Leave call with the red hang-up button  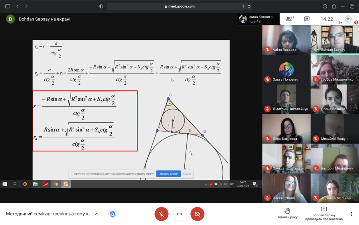pyautogui.click(x=179, y=214)
